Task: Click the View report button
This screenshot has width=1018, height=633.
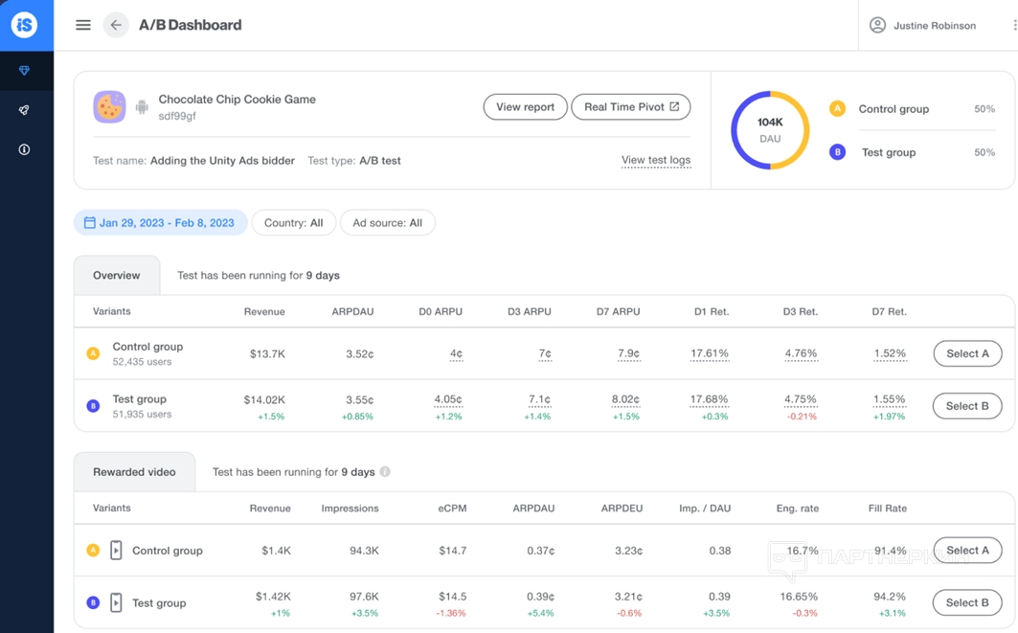Action: (525, 107)
